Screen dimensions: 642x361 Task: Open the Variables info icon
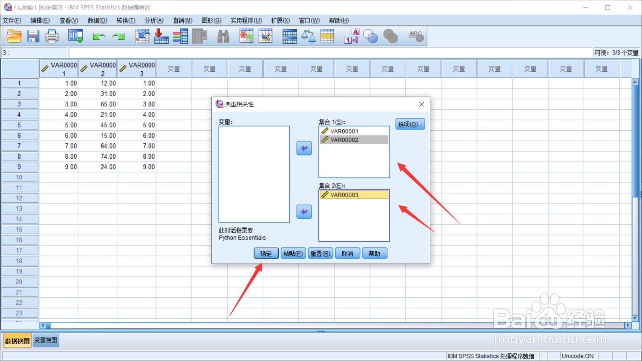click(x=181, y=36)
